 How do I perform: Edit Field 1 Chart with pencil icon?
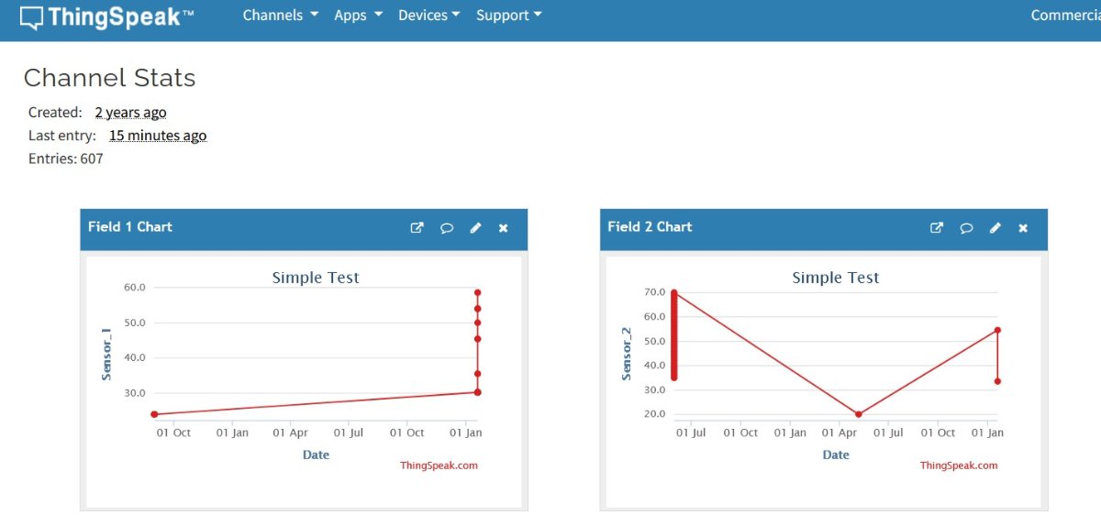[x=475, y=228]
